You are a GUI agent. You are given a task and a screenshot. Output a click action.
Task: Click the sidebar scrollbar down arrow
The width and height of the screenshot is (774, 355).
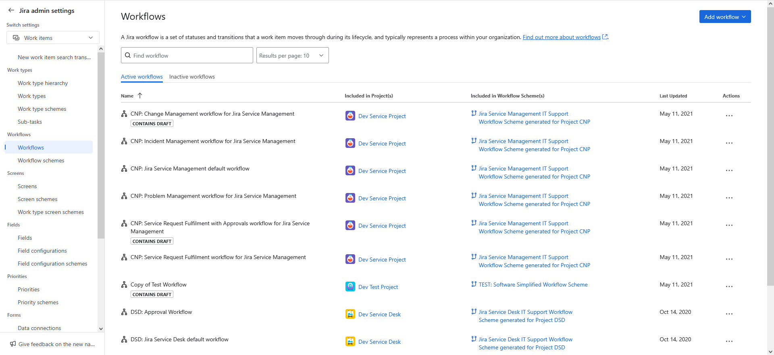click(x=101, y=328)
